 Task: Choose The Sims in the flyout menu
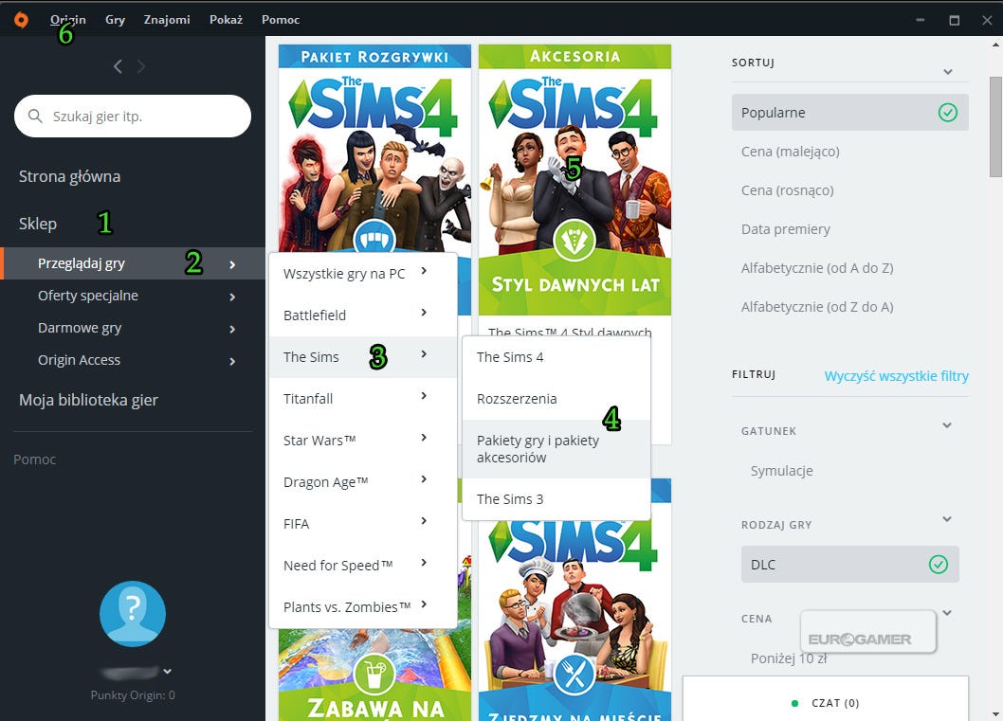(x=363, y=356)
